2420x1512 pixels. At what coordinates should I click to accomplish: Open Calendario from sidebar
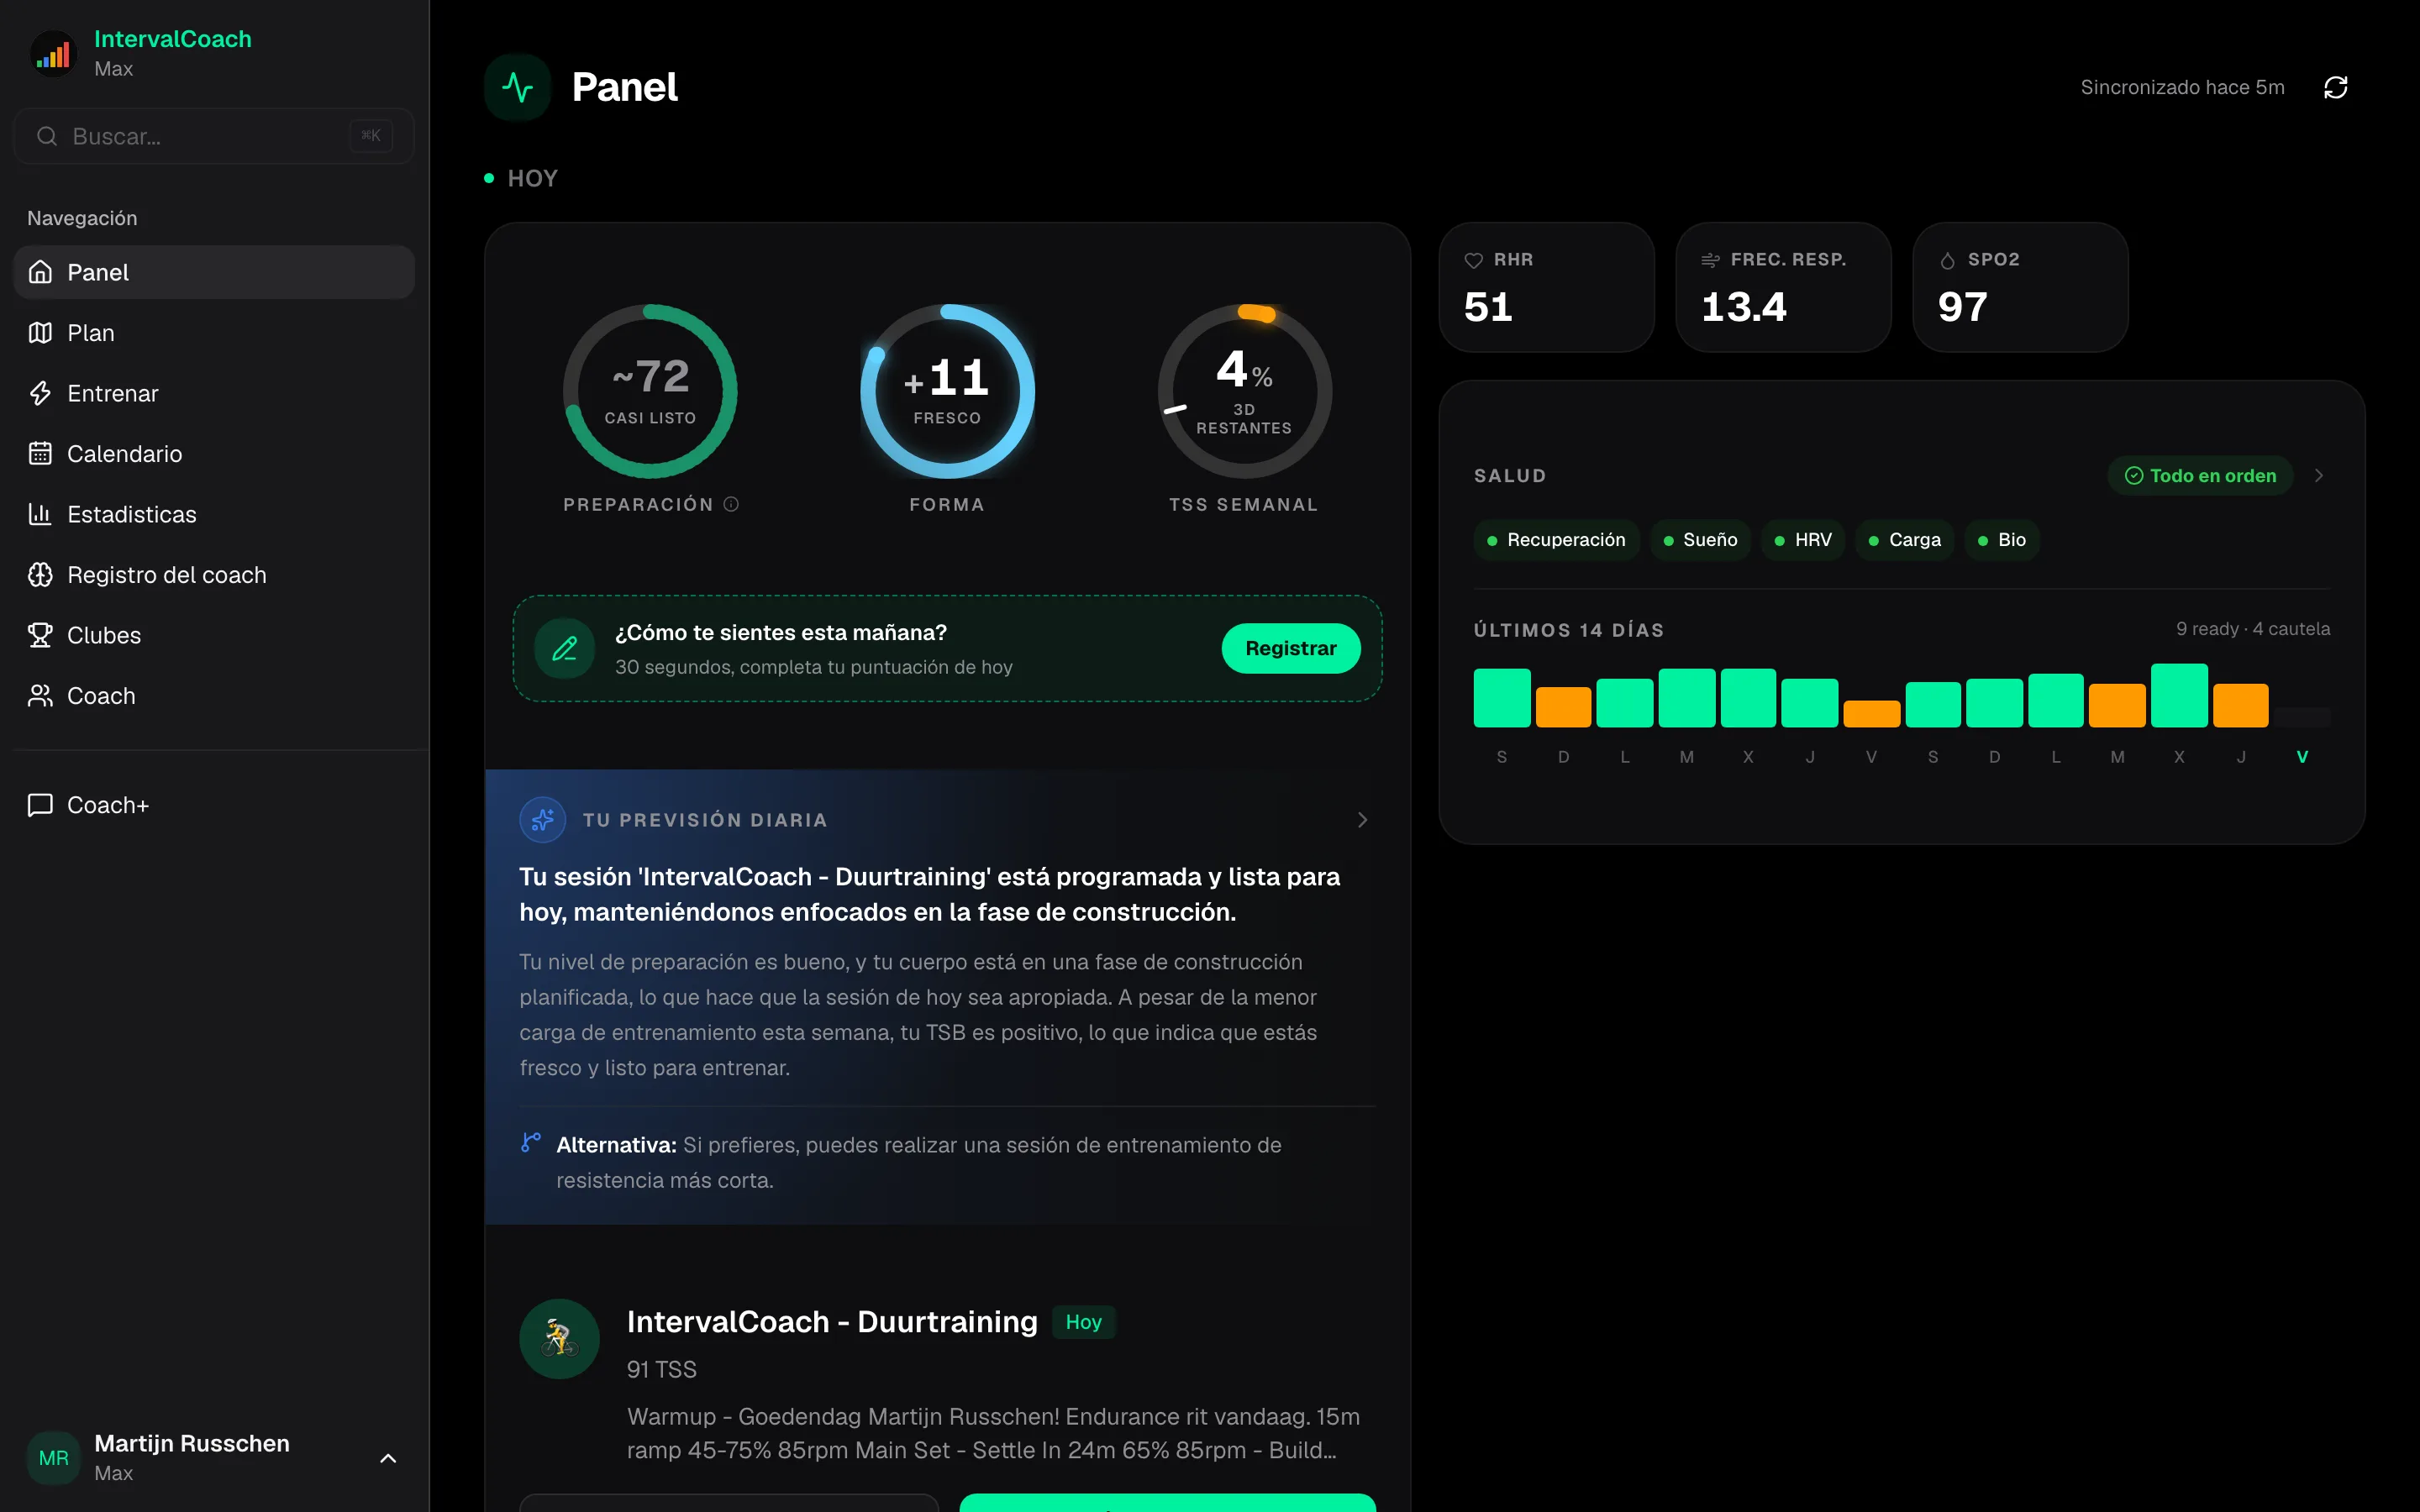pos(214,454)
